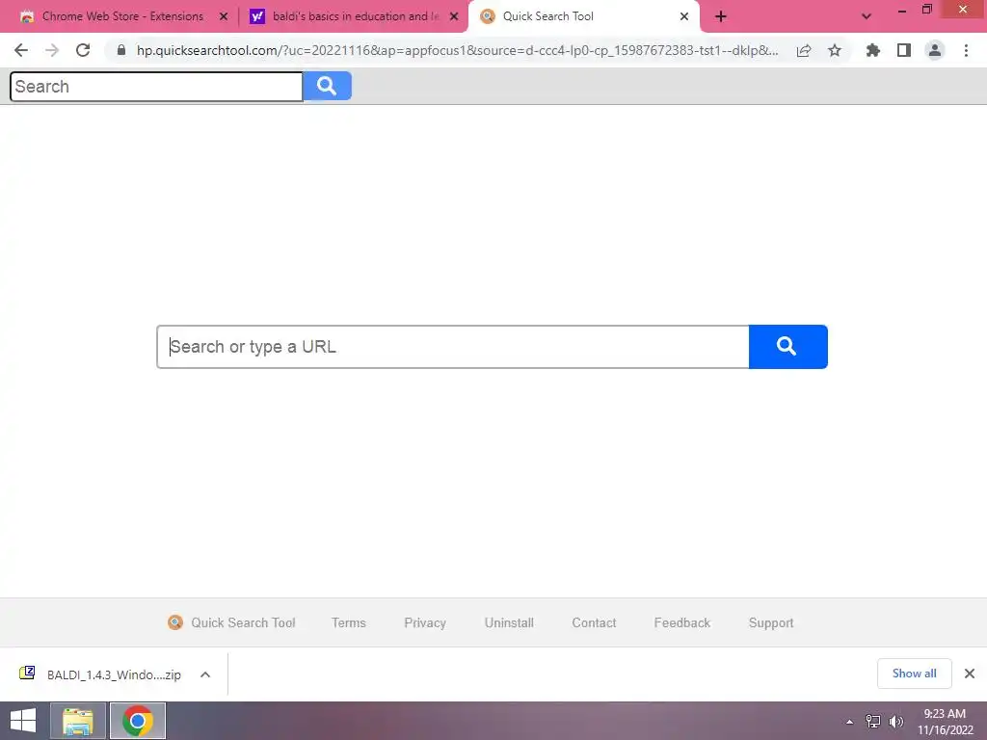Open the Terms link
This screenshot has width=987, height=740.
pos(349,622)
